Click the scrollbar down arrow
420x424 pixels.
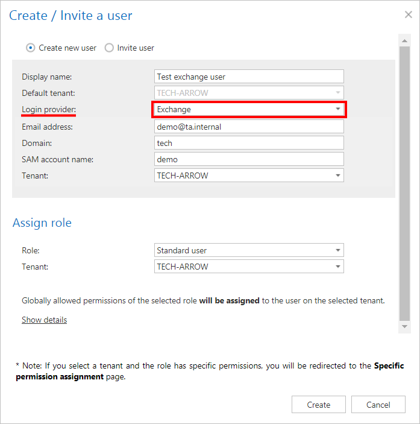(x=404, y=326)
